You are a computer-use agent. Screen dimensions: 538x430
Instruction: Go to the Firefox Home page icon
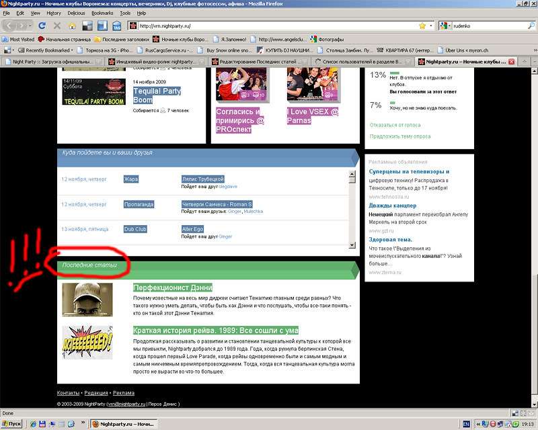tap(72, 26)
